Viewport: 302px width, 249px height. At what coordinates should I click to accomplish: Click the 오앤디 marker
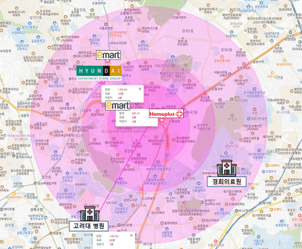[271, 209]
